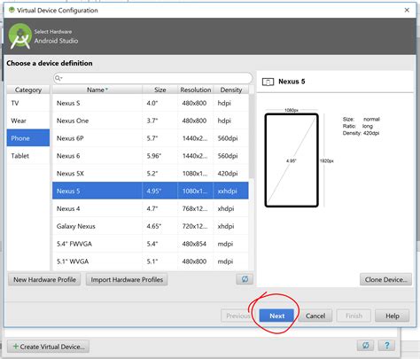Refresh the device list with refresh icon
Screen dimensions: 420x359
[x=245, y=279]
